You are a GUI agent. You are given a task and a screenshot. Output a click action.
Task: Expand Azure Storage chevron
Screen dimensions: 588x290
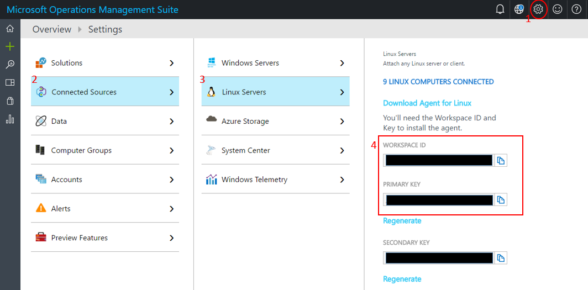click(x=342, y=122)
